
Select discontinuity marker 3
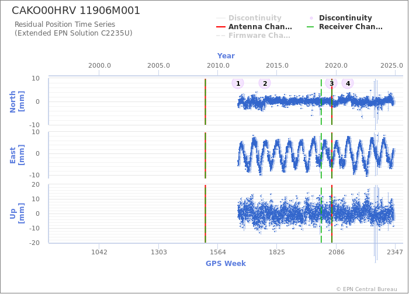point(331,83)
